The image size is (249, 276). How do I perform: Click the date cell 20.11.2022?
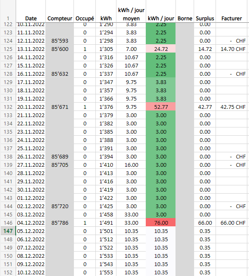tap(31, 107)
